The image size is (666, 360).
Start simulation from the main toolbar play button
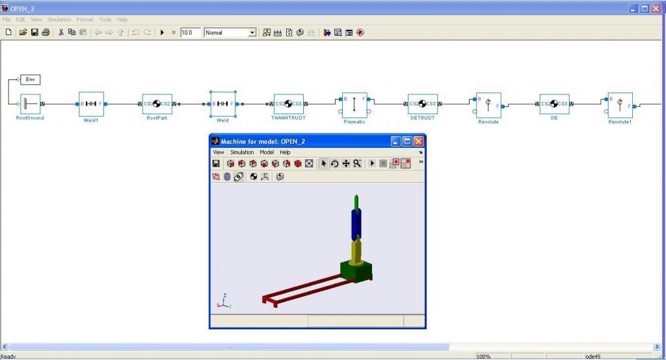(162, 33)
